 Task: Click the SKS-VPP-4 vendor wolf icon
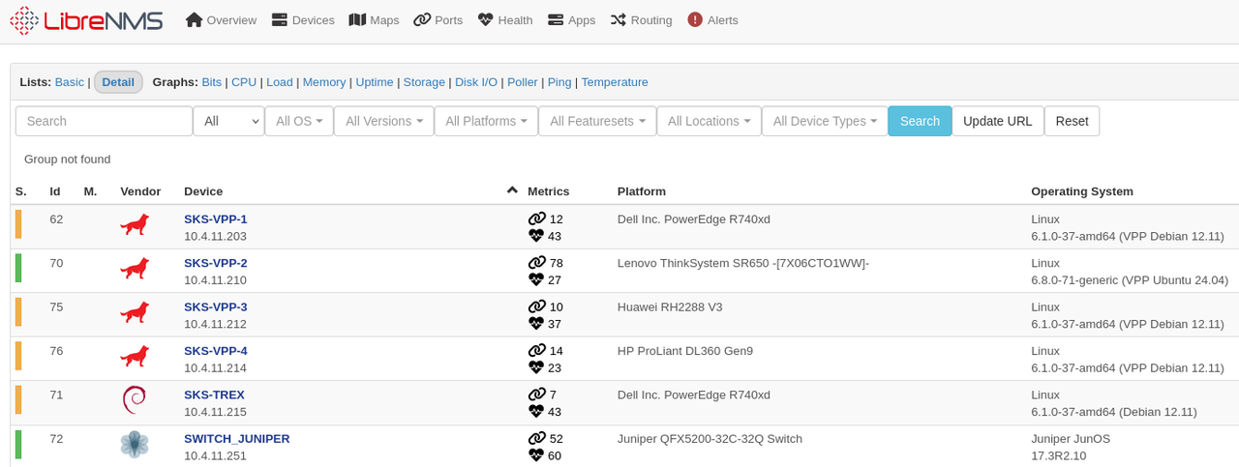(135, 357)
